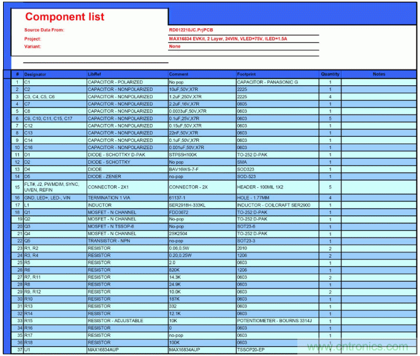
Task: Click the POTENTIOMETER - BOURNS 3314J footprint
Action: [274, 321]
